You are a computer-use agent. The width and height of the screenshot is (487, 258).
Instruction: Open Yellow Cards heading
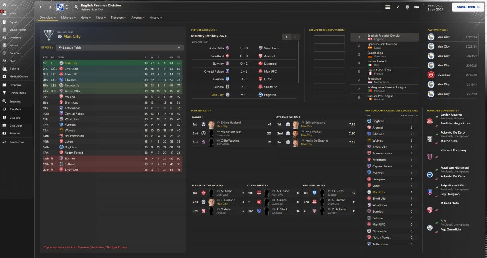coord(314,185)
